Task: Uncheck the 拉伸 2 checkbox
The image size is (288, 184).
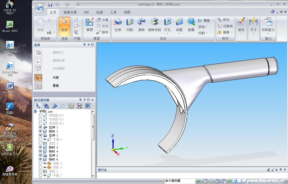Action: tap(40, 155)
